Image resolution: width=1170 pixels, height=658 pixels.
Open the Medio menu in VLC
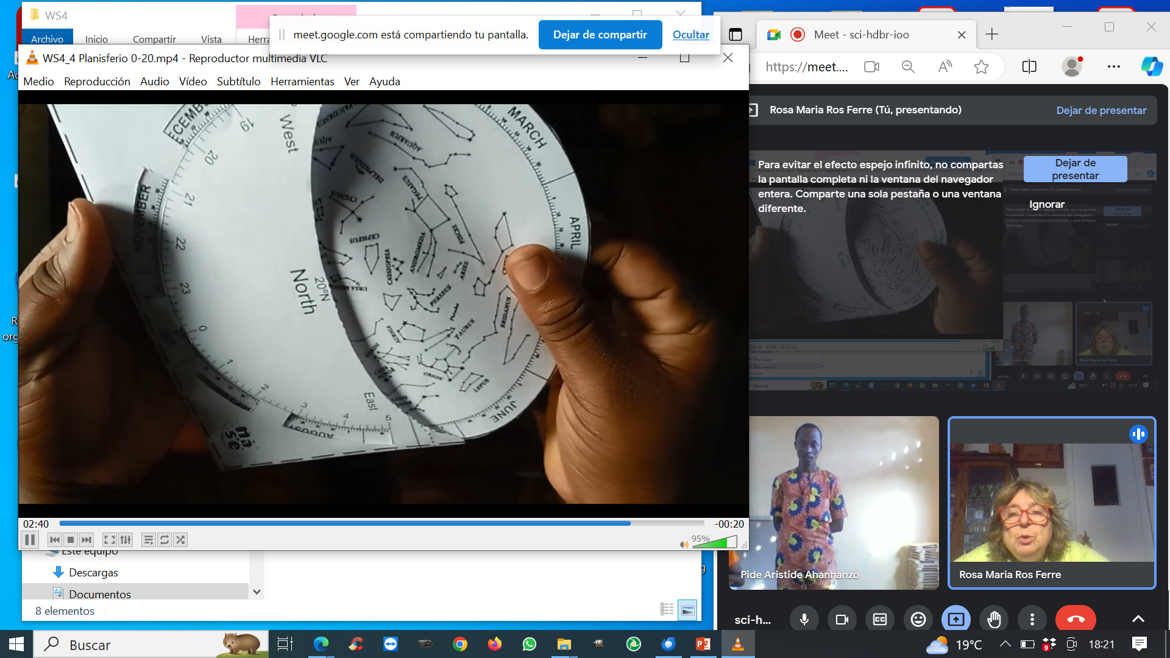(38, 82)
